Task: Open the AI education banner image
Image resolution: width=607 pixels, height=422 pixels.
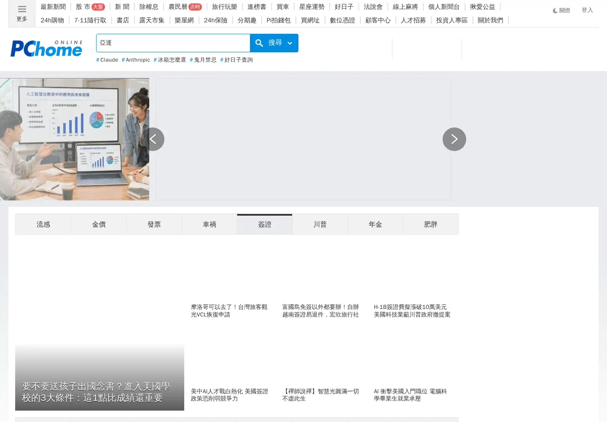Action: [x=75, y=139]
